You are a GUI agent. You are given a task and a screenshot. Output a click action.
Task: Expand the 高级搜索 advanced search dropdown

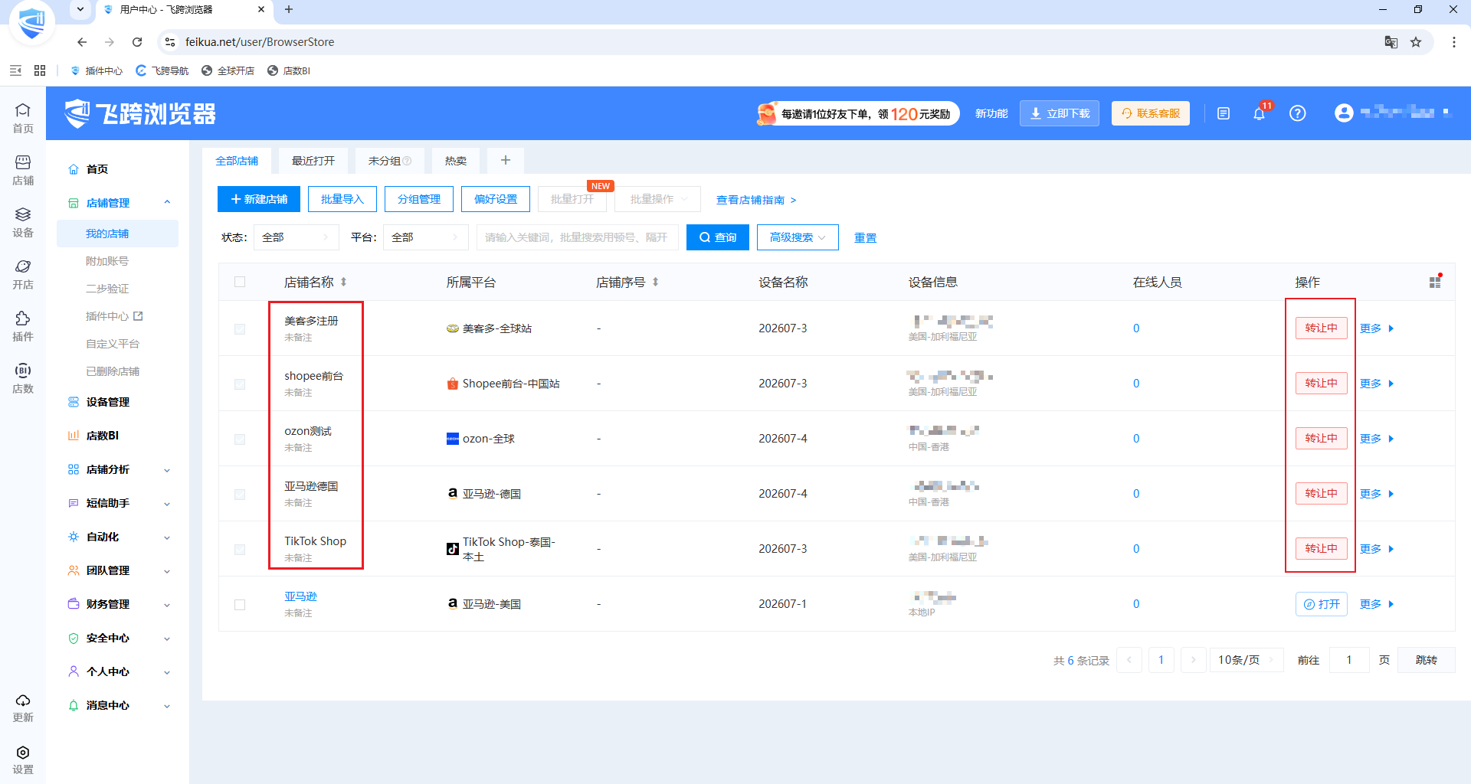click(x=798, y=237)
